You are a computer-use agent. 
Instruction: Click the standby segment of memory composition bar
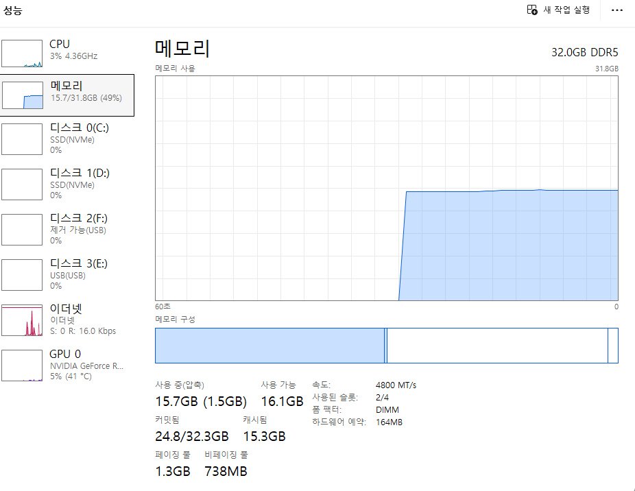click(x=497, y=346)
